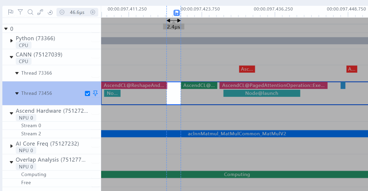The height and width of the screenshot is (191, 368).
Task: Unpin Thread 73456 with pin icon
Action: pos(95,93)
